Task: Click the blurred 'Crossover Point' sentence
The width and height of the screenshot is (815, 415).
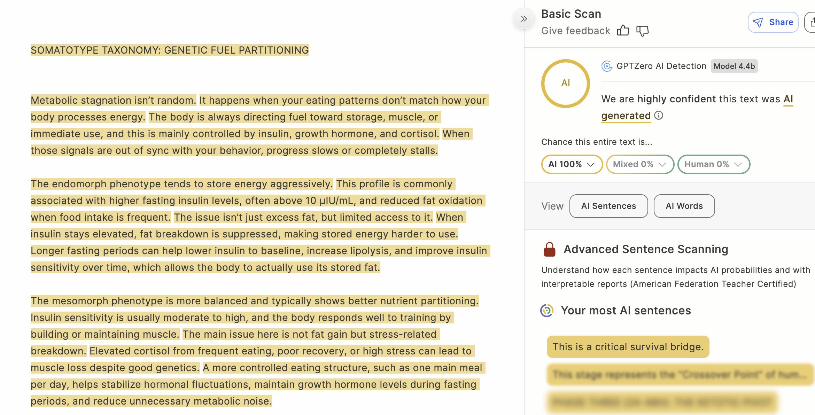Action: 679,375
